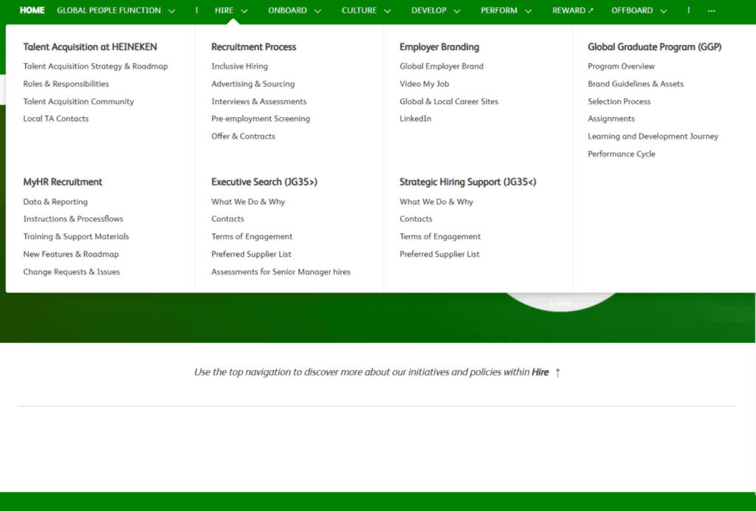Open Assessments for Senior Manager hires

[x=281, y=272]
